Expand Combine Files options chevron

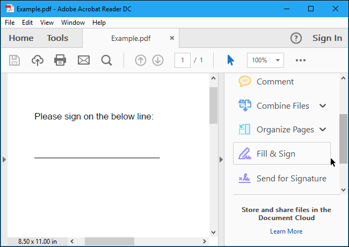click(x=323, y=106)
